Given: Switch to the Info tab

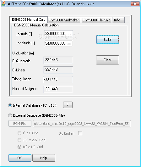Looking at the screenshot, I should tap(118, 20).
